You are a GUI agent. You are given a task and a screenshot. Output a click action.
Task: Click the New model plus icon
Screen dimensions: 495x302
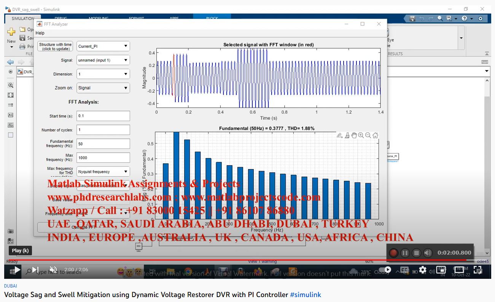tap(11, 33)
